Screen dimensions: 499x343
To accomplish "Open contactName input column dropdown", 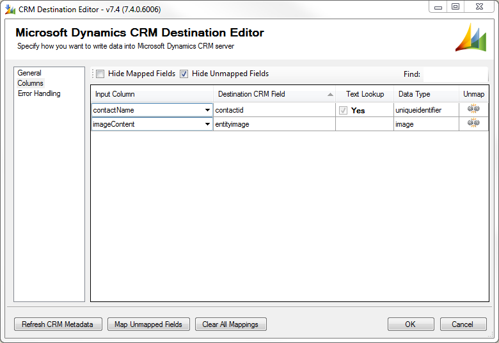I will pos(207,110).
